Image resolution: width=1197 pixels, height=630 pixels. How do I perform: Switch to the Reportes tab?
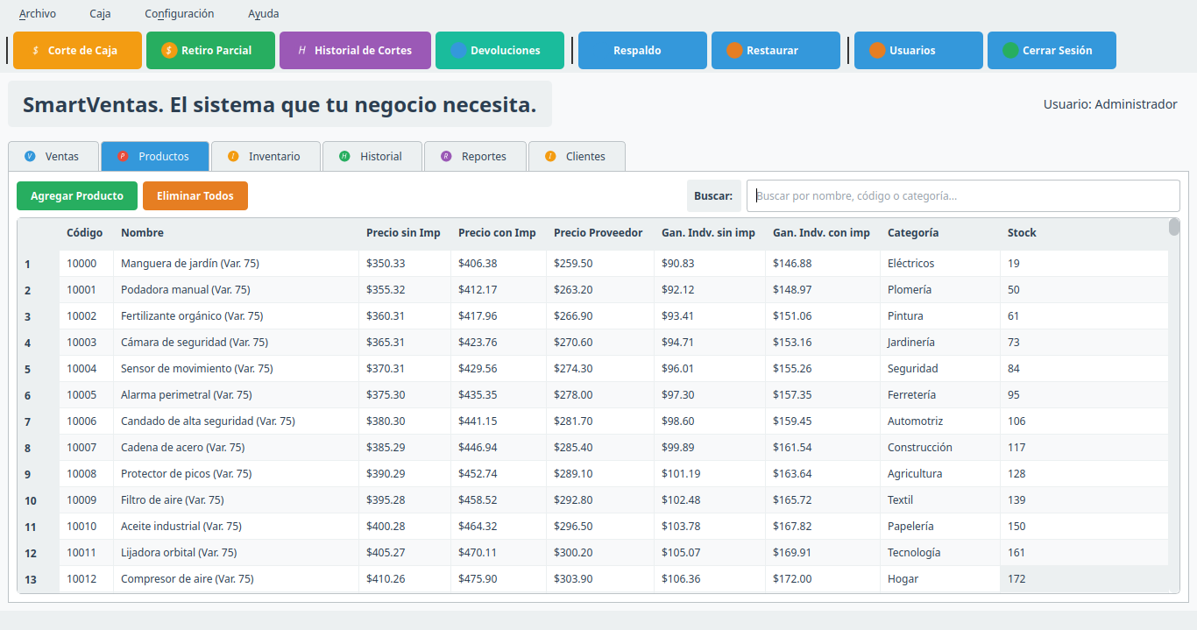tap(475, 156)
